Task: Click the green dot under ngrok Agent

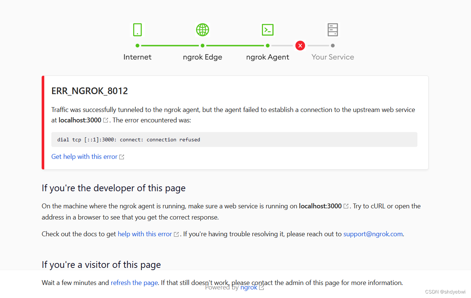Action: [268, 46]
